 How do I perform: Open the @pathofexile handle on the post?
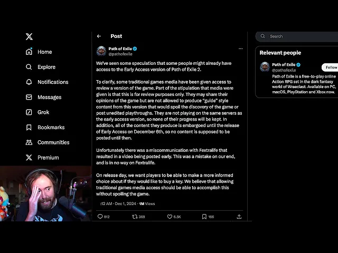[x=120, y=54]
